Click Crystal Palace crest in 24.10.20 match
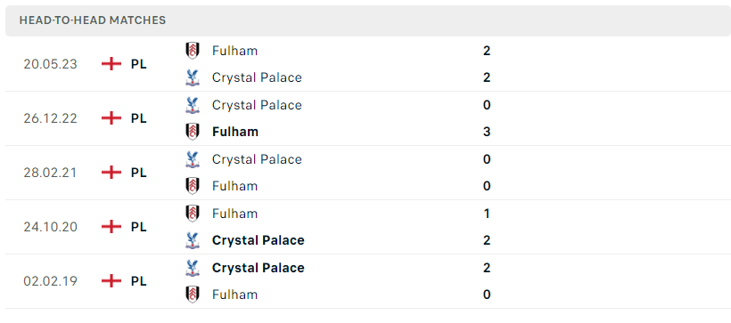The width and height of the screenshot is (731, 323). (192, 240)
